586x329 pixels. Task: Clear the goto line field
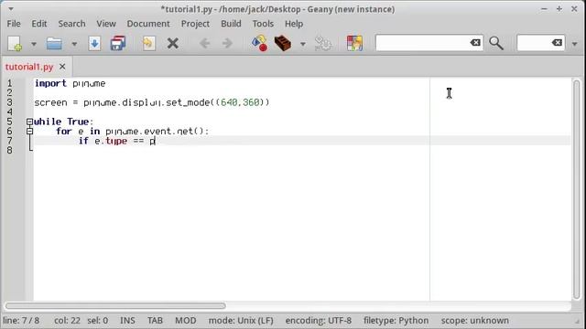pos(557,43)
